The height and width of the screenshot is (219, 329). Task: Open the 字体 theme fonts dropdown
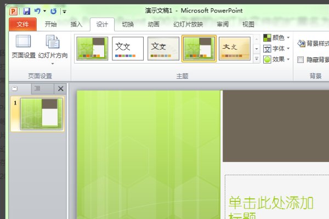(276, 49)
